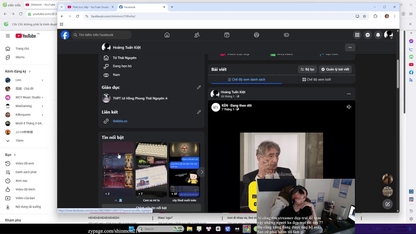Open Facebook in the Cốc Cốc sidebar
Viewport: 416px width, 234px height.
tap(411, 72)
